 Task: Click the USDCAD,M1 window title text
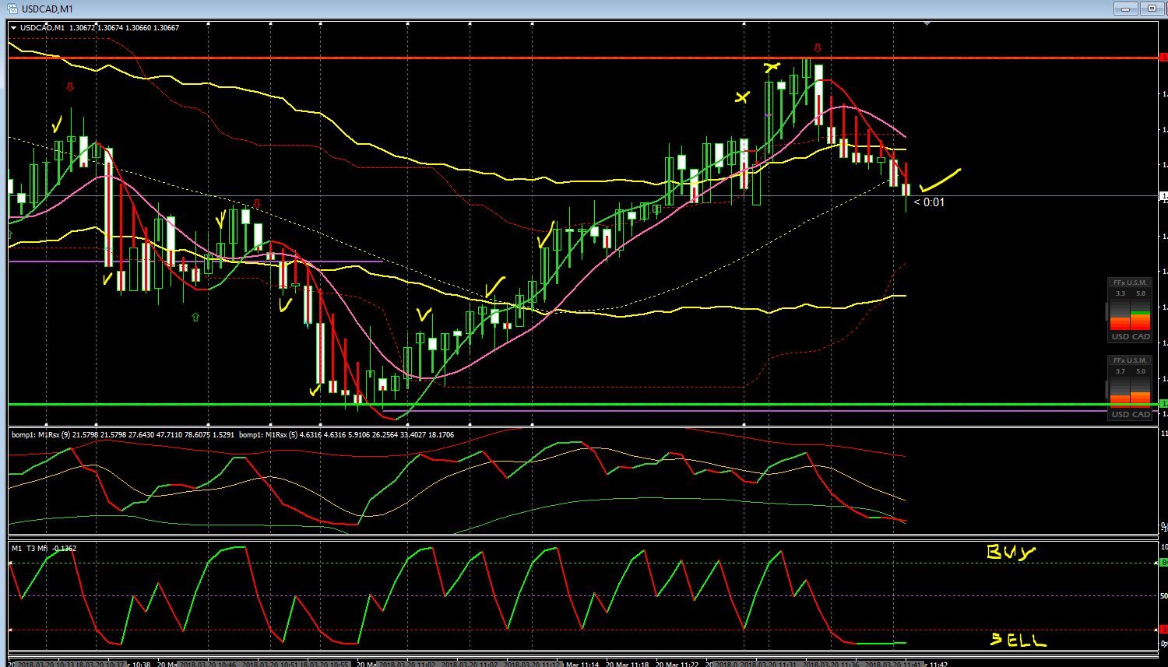pos(47,9)
